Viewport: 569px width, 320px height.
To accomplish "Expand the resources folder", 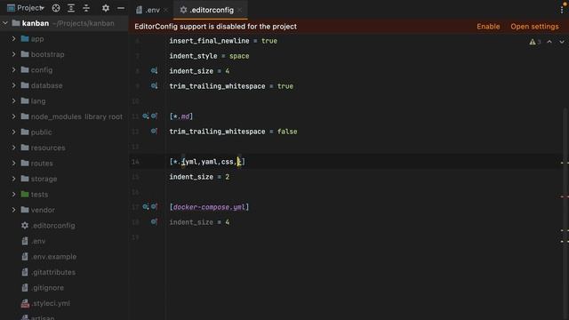I will coord(14,148).
